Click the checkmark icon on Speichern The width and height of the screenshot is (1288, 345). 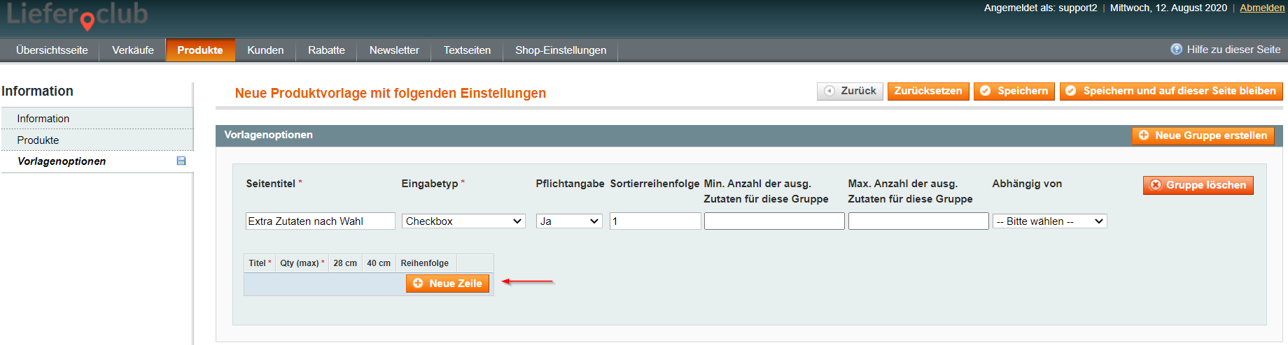[x=986, y=91]
